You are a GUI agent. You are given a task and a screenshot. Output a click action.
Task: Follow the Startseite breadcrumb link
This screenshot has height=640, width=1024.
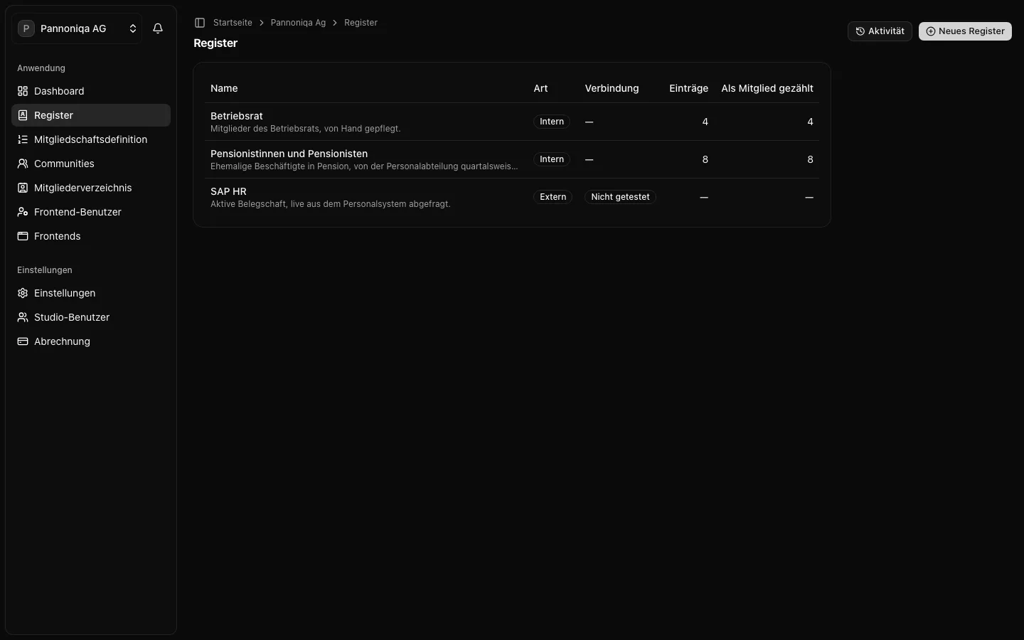[x=233, y=23]
